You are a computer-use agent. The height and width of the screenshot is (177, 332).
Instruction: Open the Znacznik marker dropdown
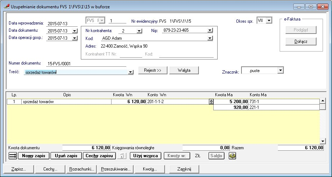(280, 71)
